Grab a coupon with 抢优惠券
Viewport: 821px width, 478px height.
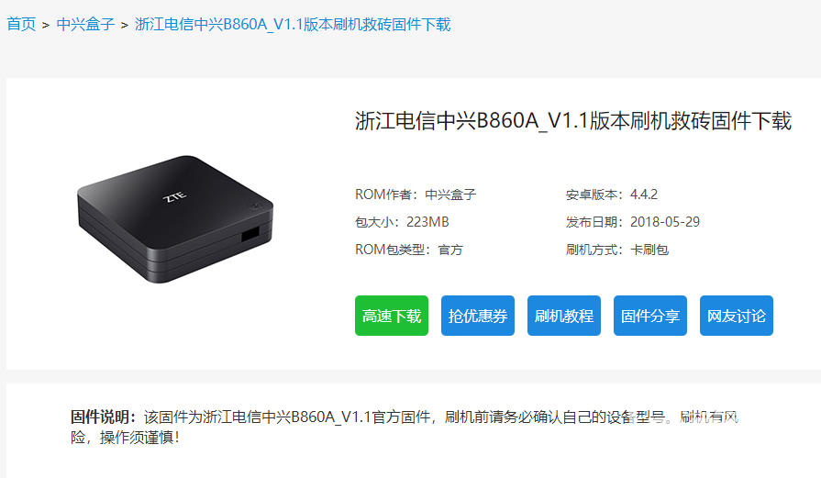478,316
